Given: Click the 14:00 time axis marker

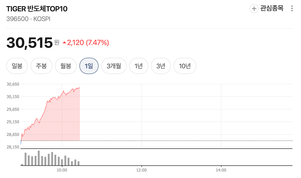Looking at the screenshot, I should 221,170.
